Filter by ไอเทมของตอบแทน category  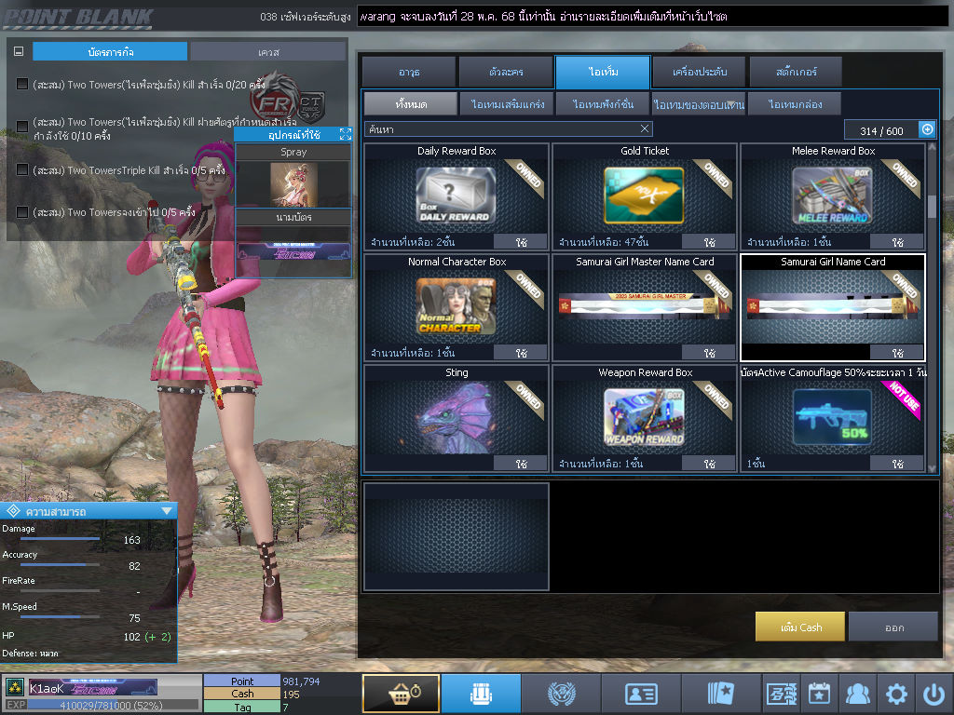(699, 104)
